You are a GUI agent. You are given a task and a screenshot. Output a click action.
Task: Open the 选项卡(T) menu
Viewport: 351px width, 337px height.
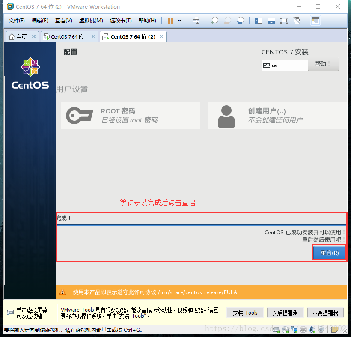[121, 21]
